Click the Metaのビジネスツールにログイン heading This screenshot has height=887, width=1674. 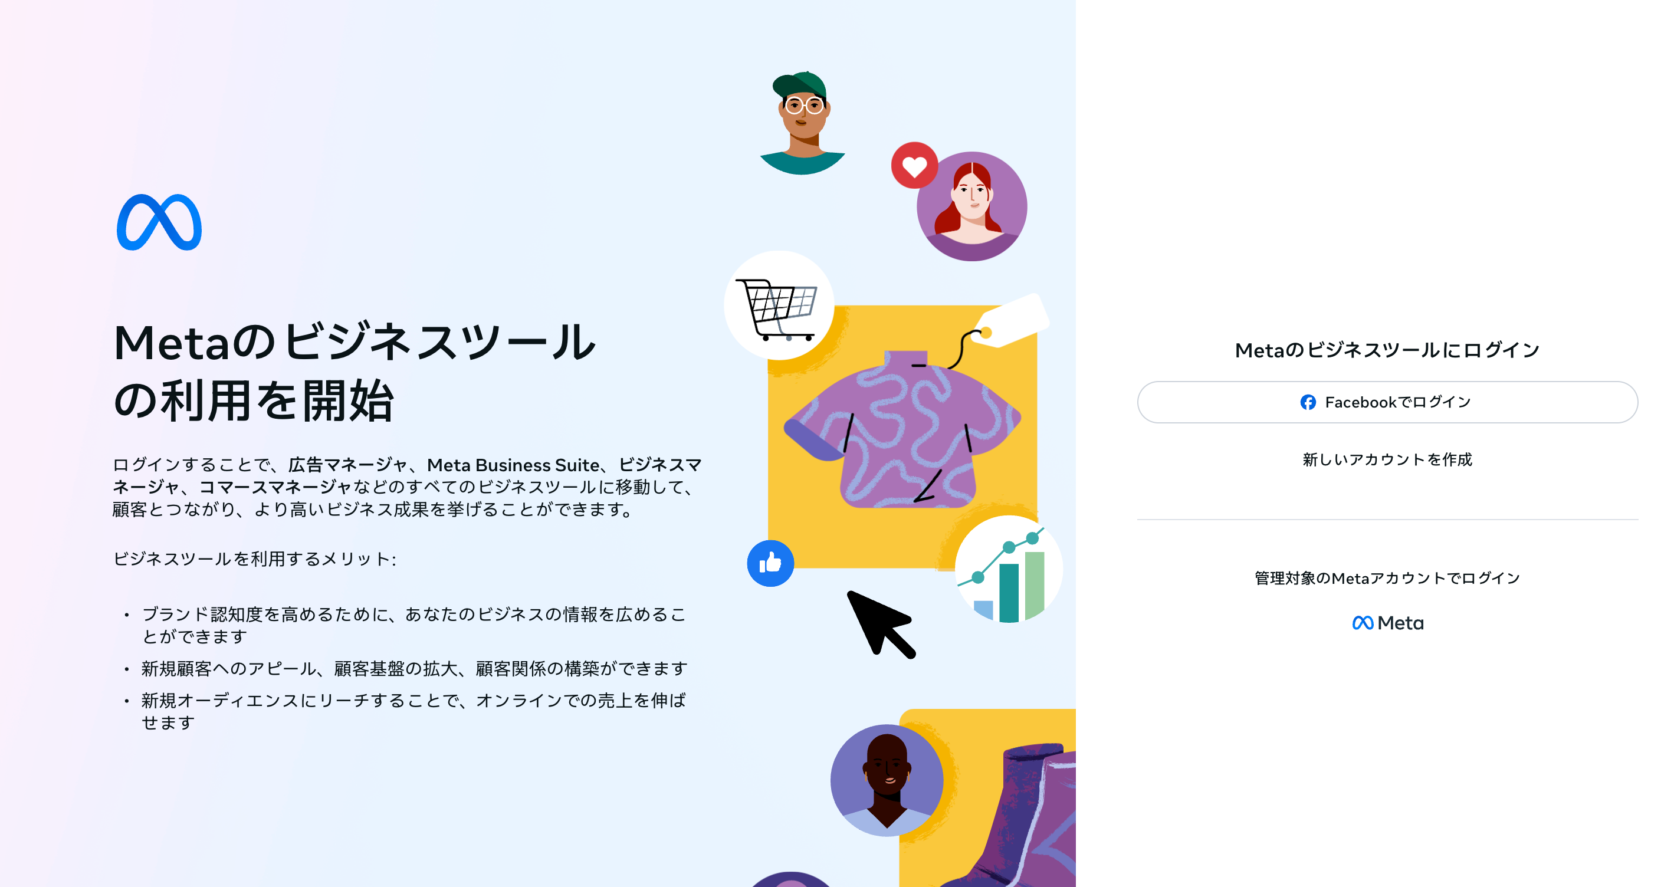coord(1387,350)
